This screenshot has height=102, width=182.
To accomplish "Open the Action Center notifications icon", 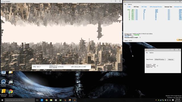I will (x=173, y=100).
